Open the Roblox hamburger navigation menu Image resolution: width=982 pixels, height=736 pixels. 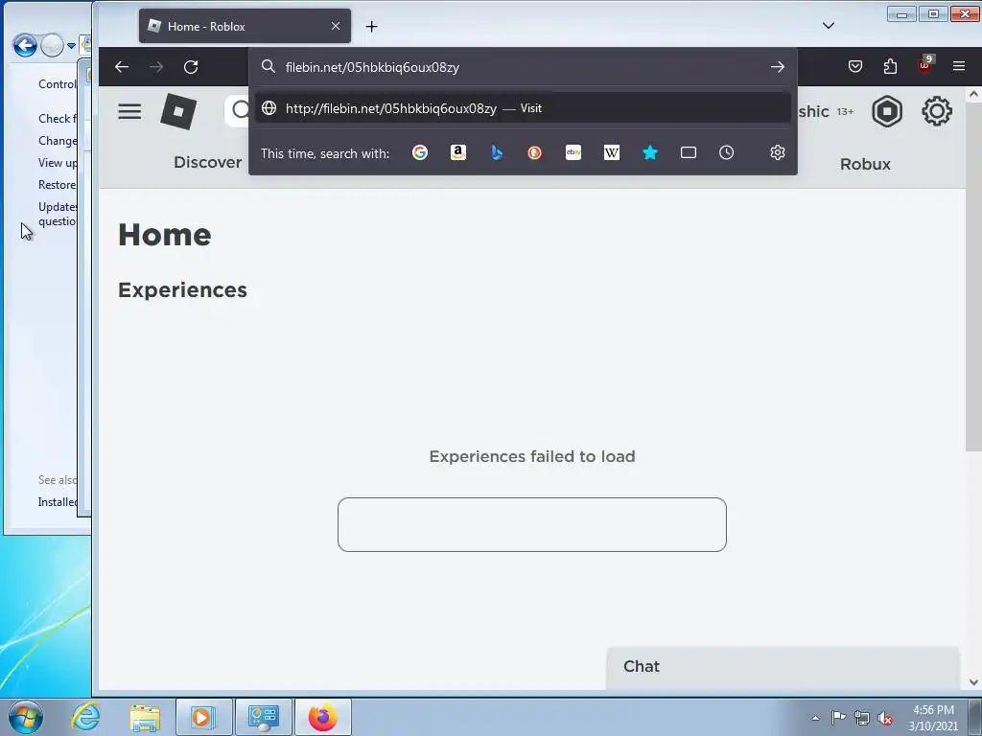129,112
